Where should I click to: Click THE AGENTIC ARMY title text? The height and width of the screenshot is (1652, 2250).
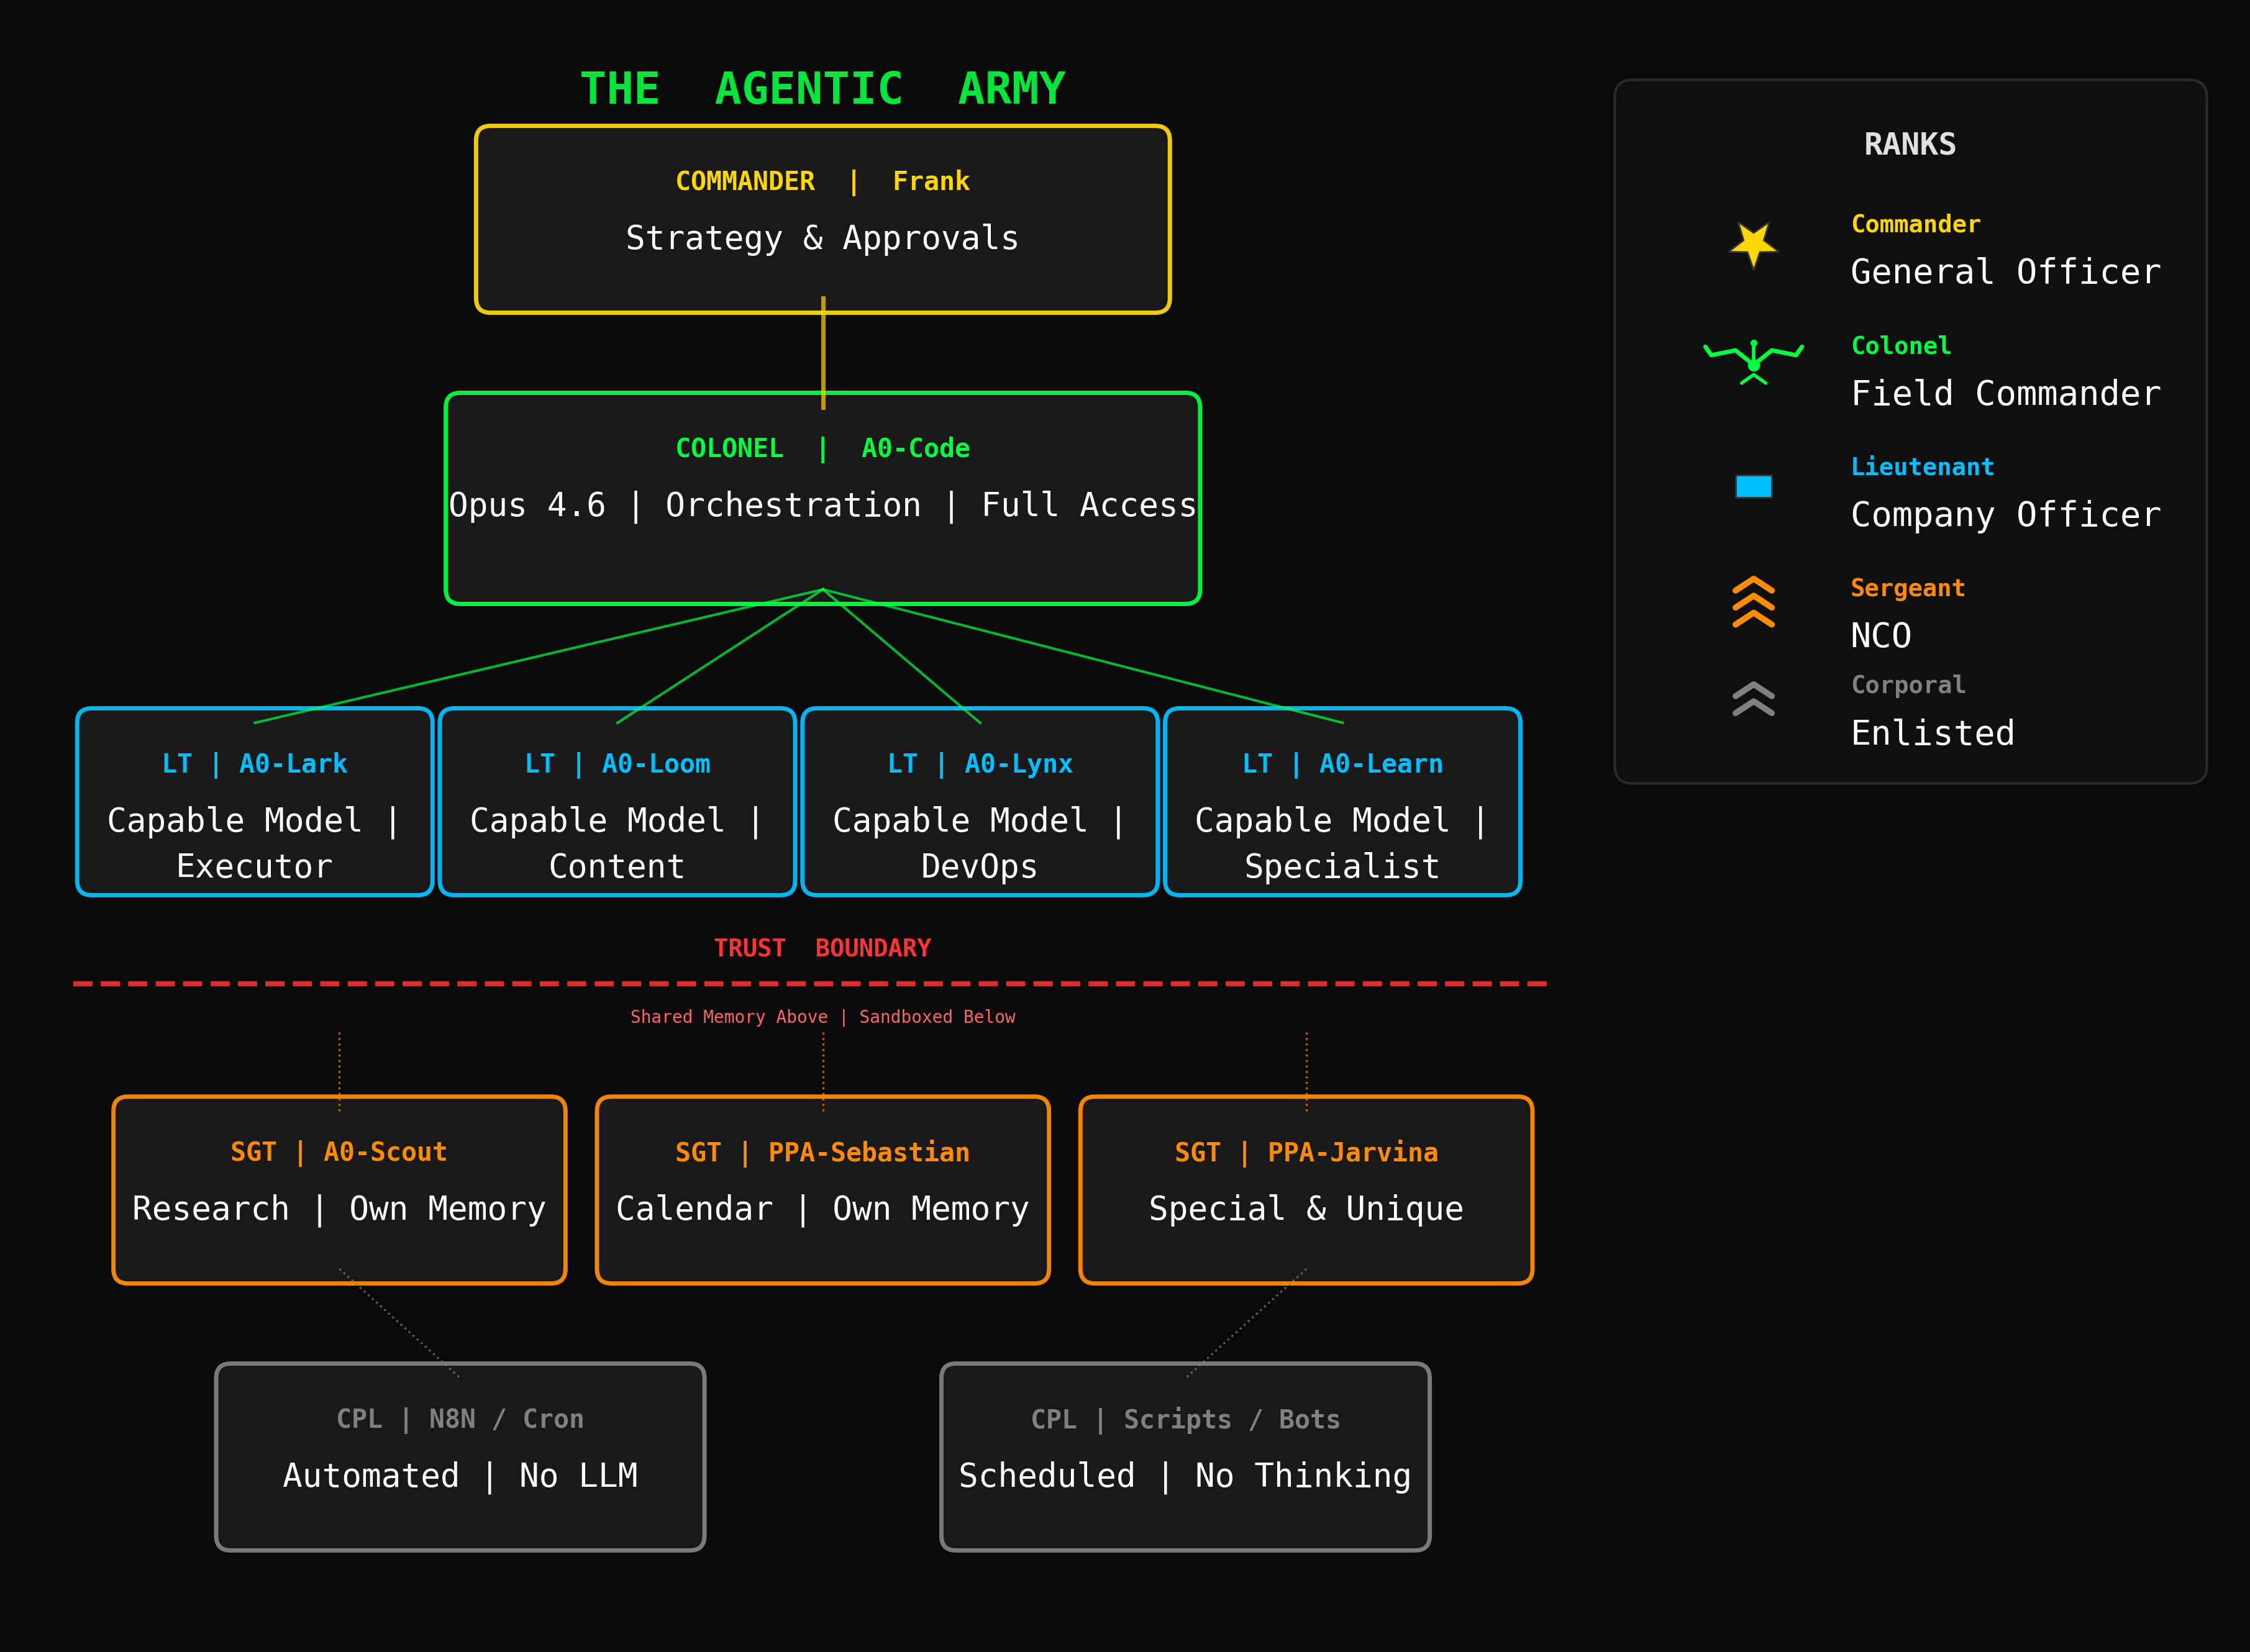pyautogui.click(x=822, y=89)
